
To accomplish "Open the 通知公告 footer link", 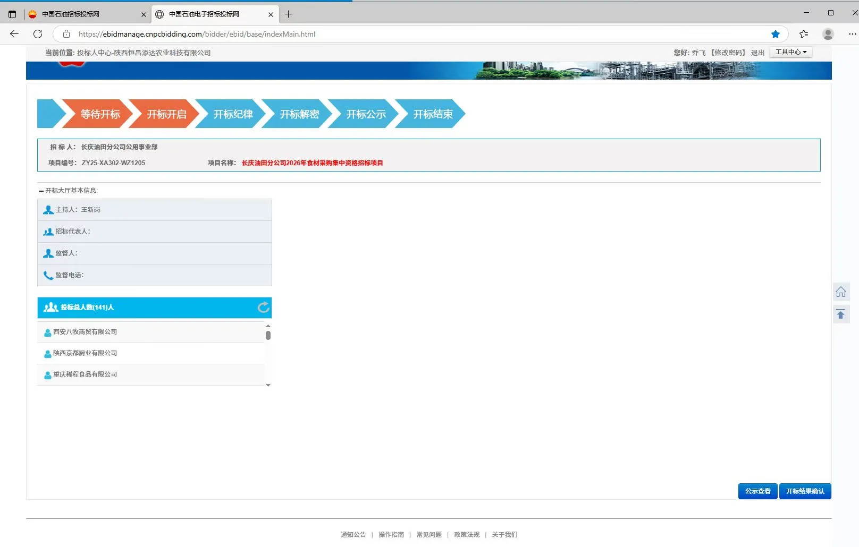I will (x=353, y=535).
